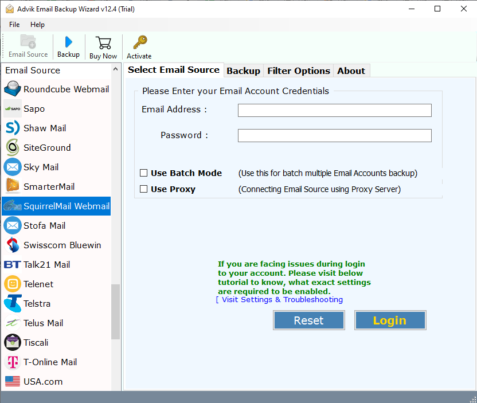The width and height of the screenshot is (477, 403).
Task: Select the 'T-Online Mail' list label
Action: point(50,362)
